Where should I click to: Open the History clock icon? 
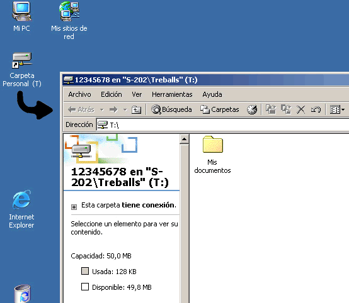pyautogui.click(x=252, y=109)
